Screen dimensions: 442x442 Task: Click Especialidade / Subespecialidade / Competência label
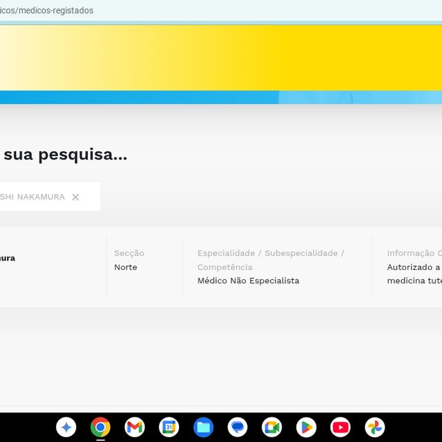coord(271,260)
